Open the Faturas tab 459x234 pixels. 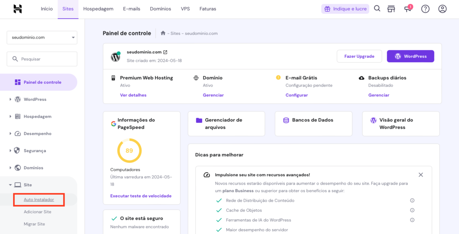(208, 9)
